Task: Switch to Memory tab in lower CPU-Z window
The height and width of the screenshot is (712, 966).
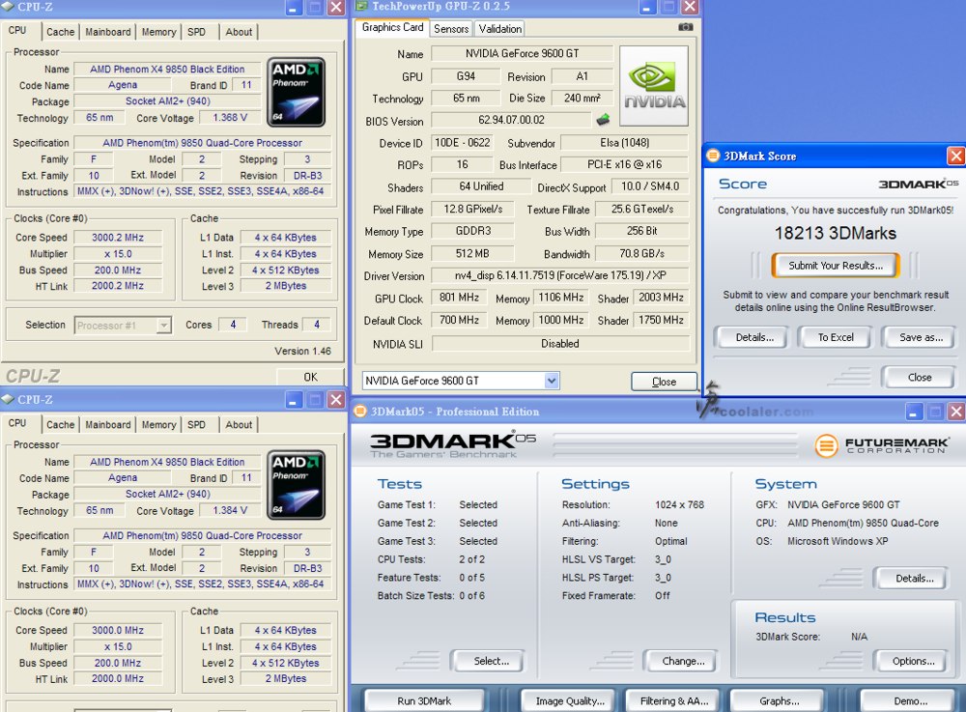Action: click(159, 425)
